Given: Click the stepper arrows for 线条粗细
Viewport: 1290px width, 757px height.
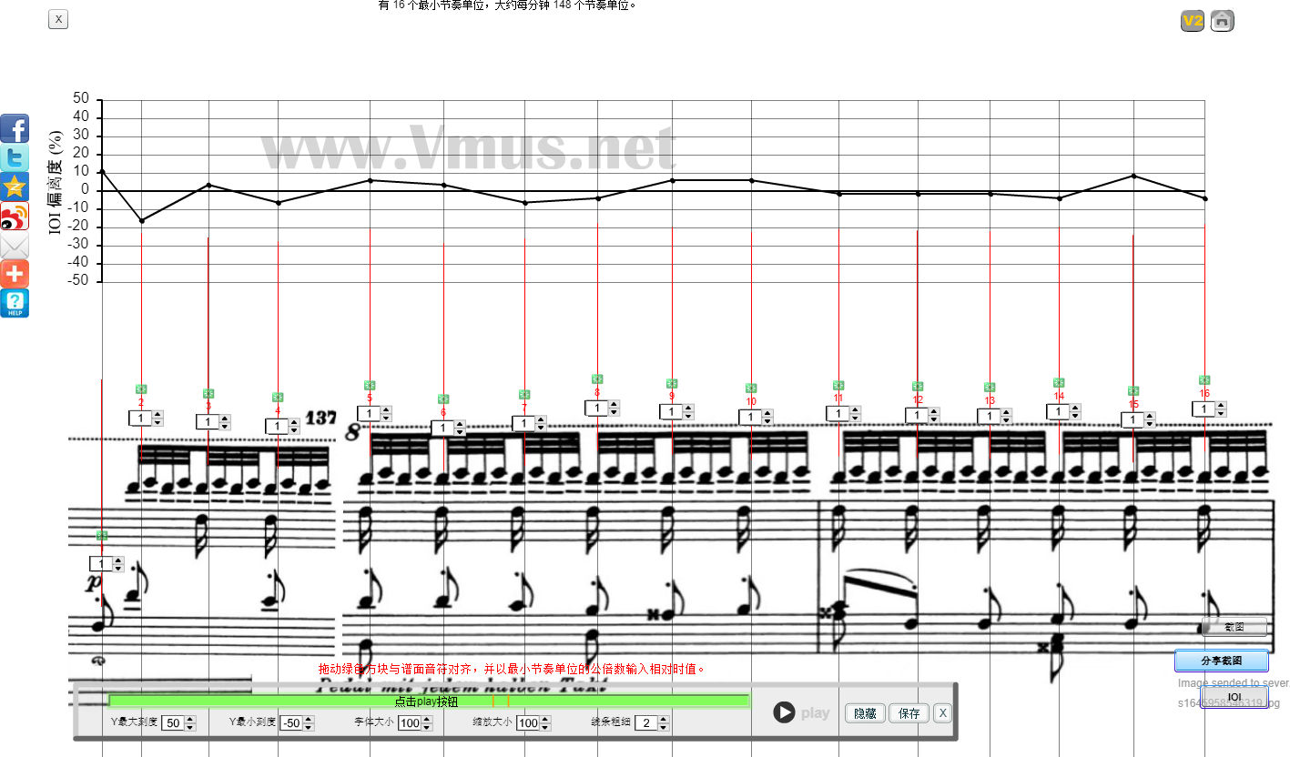Looking at the screenshot, I should pyautogui.click(x=664, y=723).
